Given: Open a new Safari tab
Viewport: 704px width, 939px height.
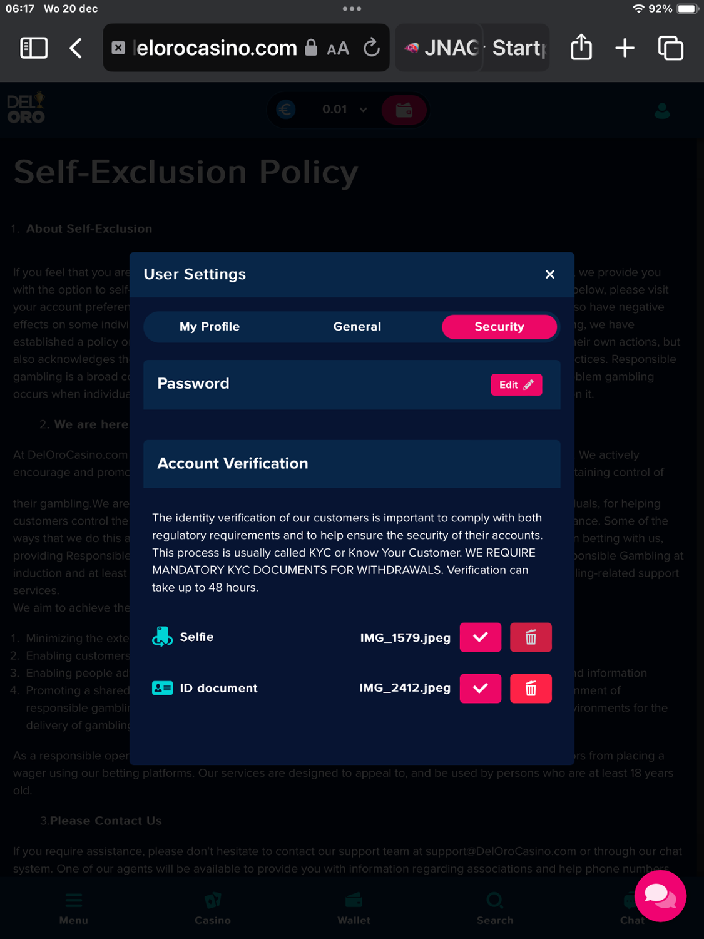Looking at the screenshot, I should click(625, 48).
